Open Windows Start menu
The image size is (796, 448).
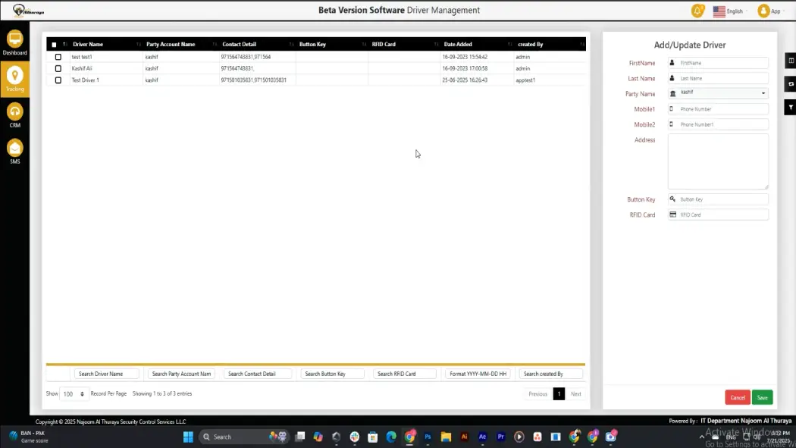pyautogui.click(x=188, y=437)
